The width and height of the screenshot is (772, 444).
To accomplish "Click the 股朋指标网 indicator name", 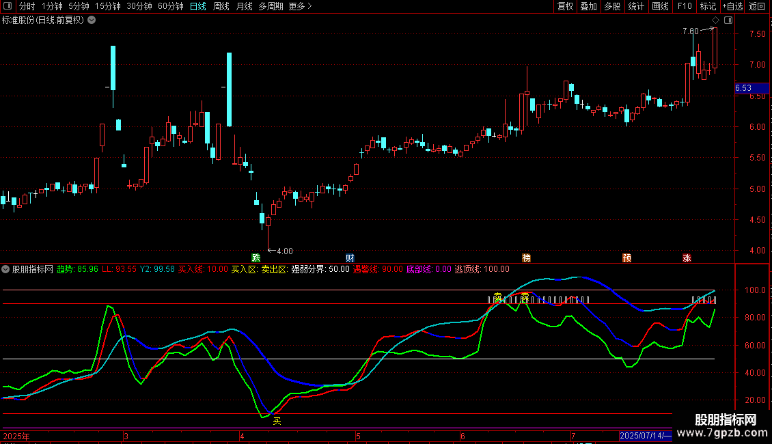I will (33, 269).
